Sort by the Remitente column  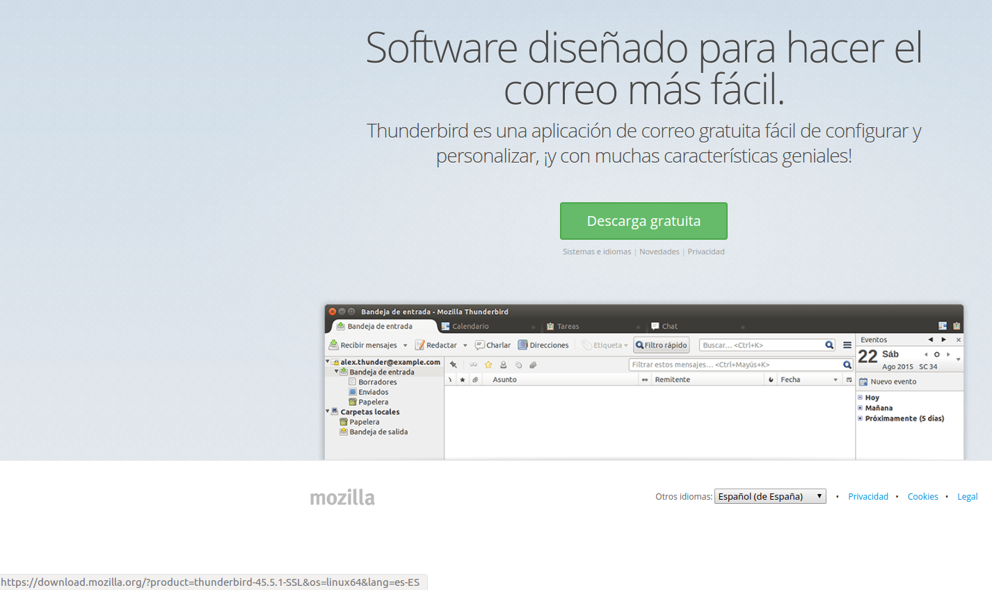click(x=707, y=379)
